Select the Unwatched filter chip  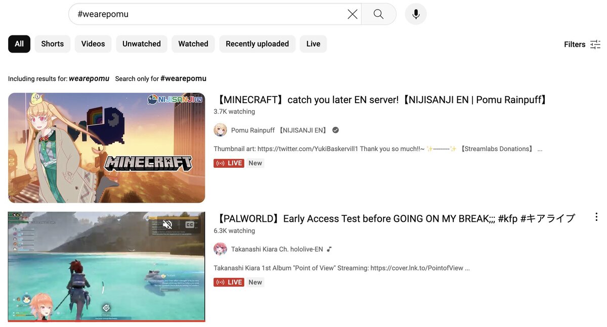click(142, 44)
